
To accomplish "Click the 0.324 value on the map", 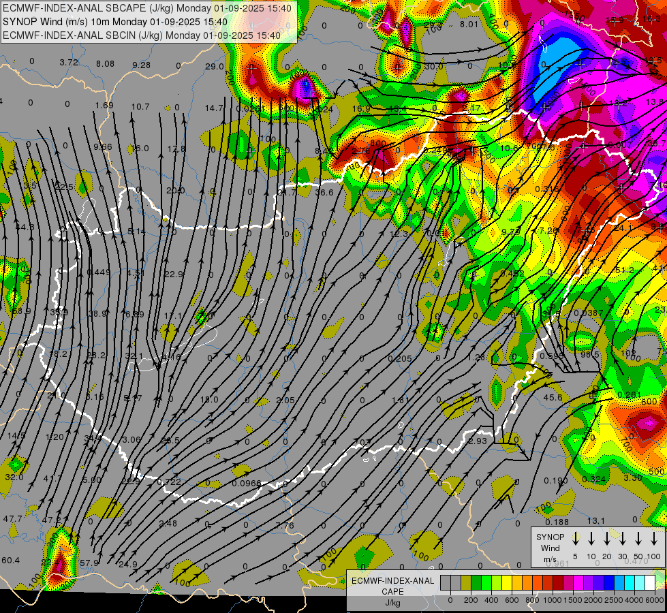I will pyautogui.click(x=594, y=480).
